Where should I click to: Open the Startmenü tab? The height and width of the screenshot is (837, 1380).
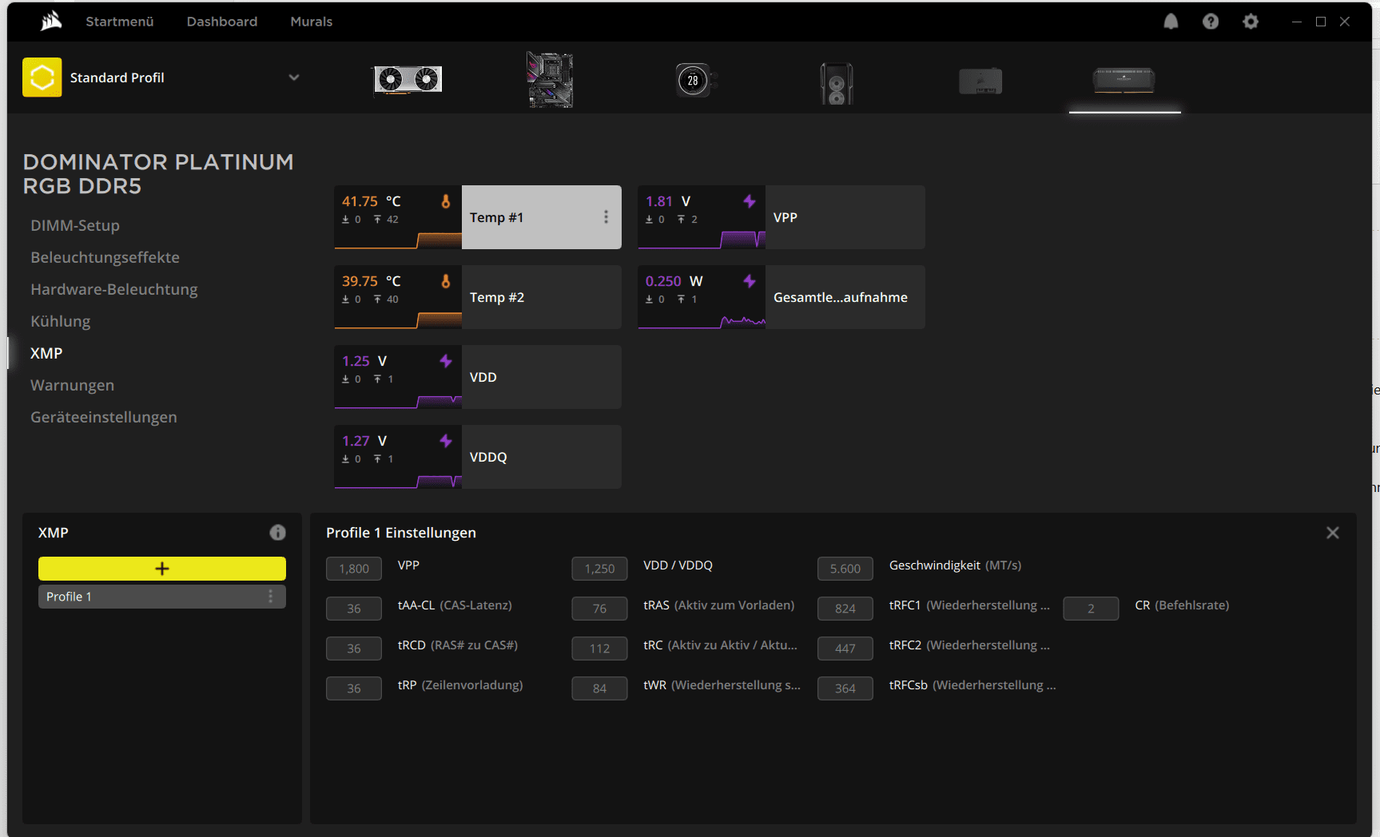click(x=120, y=22)
